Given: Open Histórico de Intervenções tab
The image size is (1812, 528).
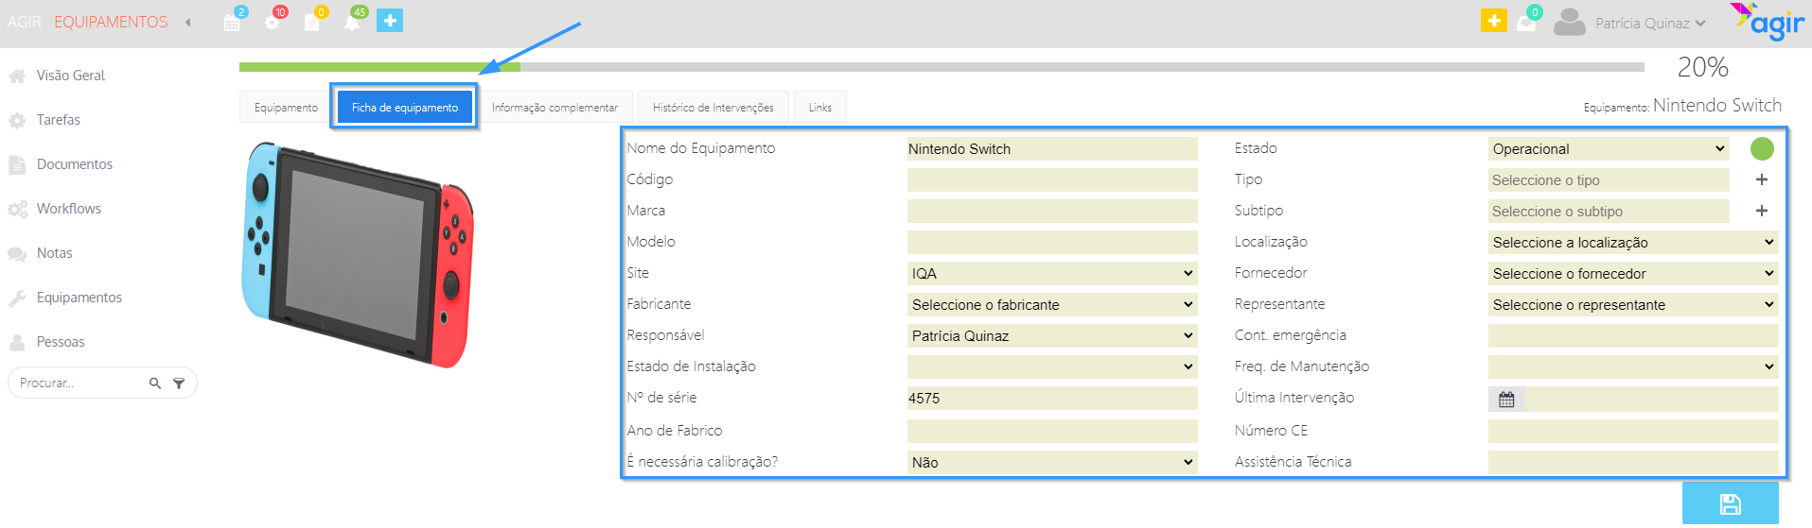Looking at the screenshot, I should [712, 108].
